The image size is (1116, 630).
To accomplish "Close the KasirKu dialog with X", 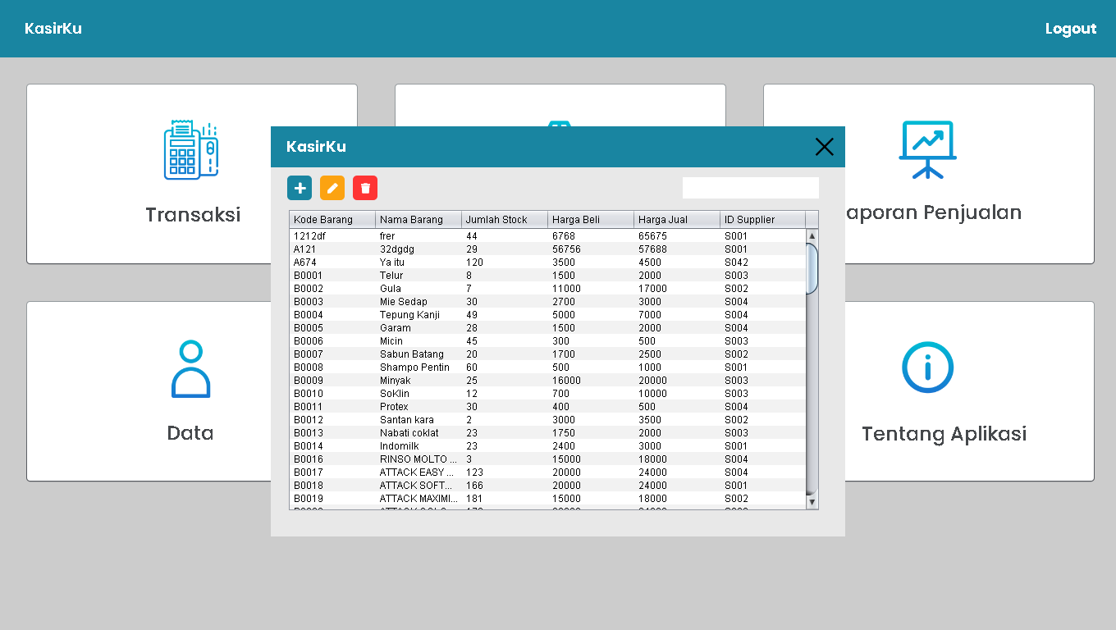I will point(824,147).
